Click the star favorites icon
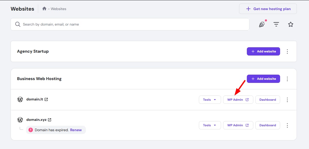 pyautogui.click(x=291, y=24)
